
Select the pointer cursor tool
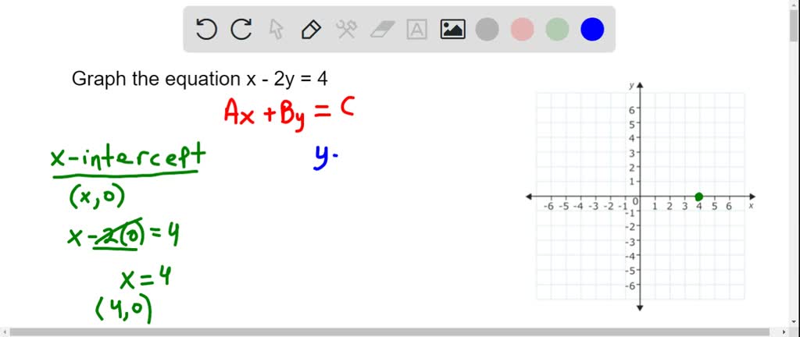[276, 30]
